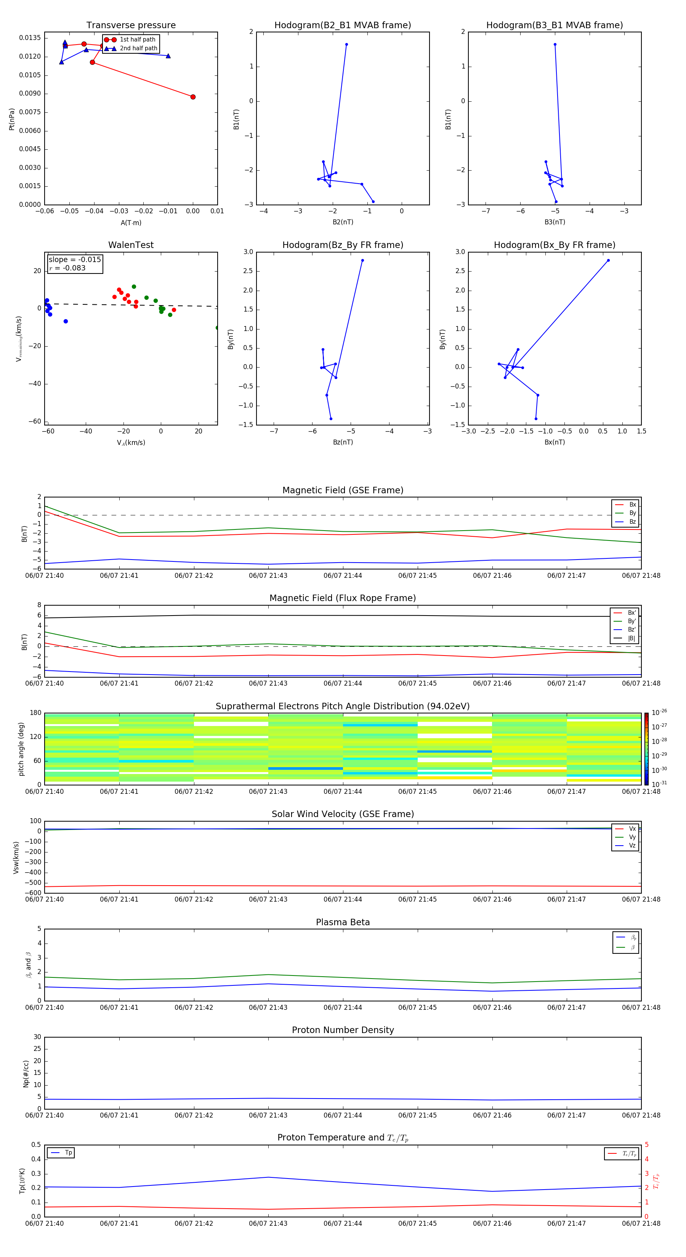Select the |B| legend entry in the Flux Rope plot

coord(625,638)
